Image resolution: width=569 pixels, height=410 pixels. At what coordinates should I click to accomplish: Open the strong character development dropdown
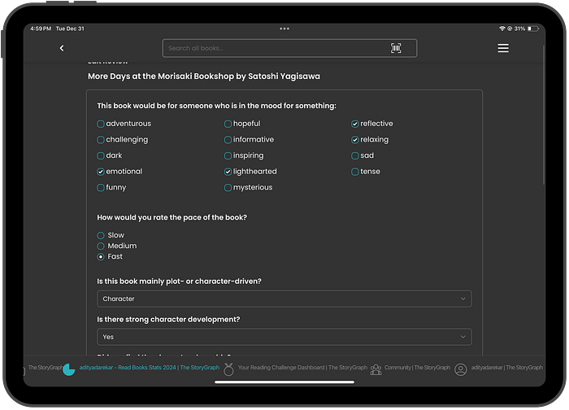(x=284, y=337)
